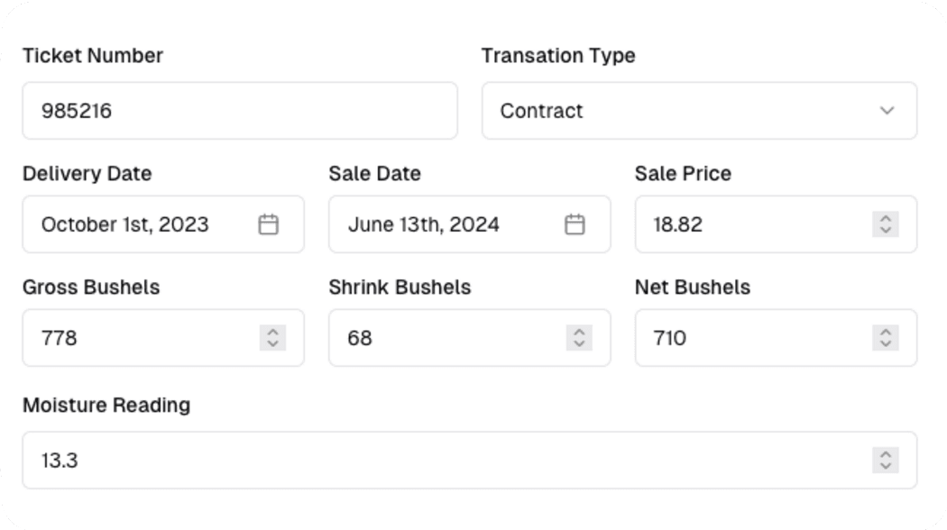Click the Gross Bushels stepper arrows
This screenshot has width=947, height=530.
(272, 338)
